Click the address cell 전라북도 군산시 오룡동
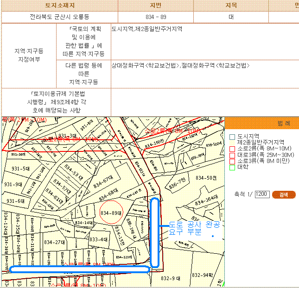 (59, 17)
